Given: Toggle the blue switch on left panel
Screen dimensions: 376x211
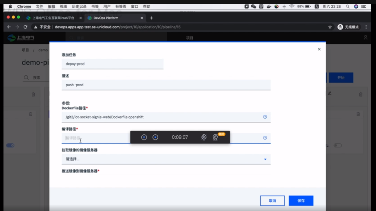Looking at the screenshot, I should coord(10,145).
